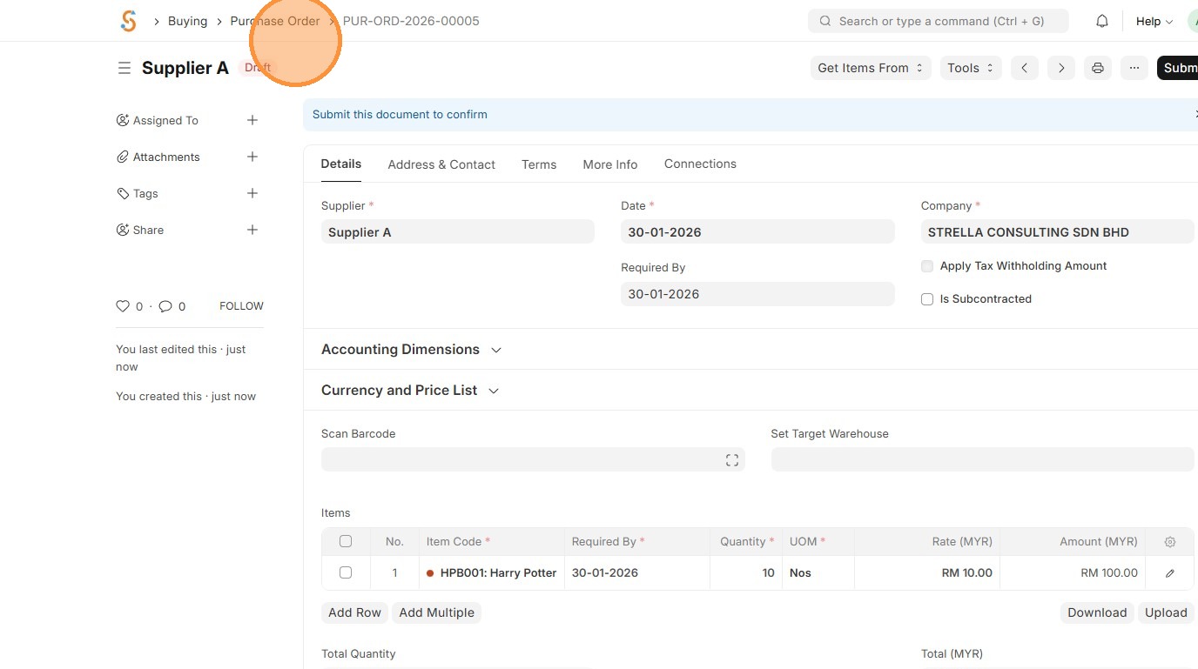
Task: Go to the previous document arrow
Action: [x=1025, y=68]
